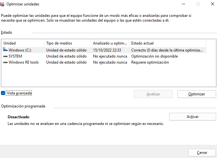Click 'No ejecutado nunca' in Windows RE tools row
The width and height of the screenshot is (217, 158).
point(110,62)
